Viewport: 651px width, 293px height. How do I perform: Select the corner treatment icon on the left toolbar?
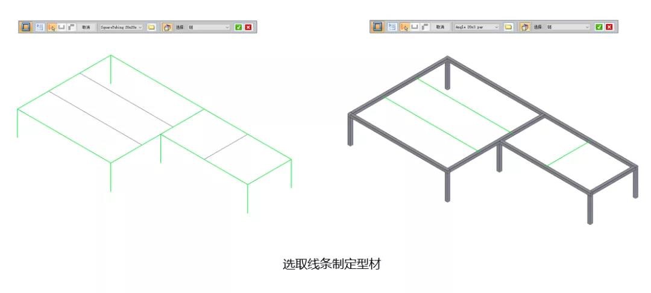click(x=71, y=27)
